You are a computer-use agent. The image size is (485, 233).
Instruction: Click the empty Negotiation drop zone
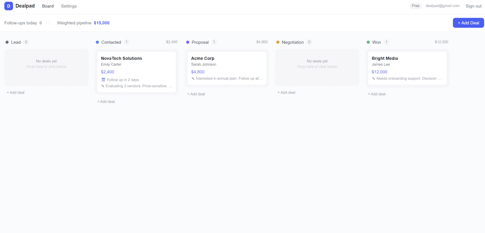click(x=317, y=67)
